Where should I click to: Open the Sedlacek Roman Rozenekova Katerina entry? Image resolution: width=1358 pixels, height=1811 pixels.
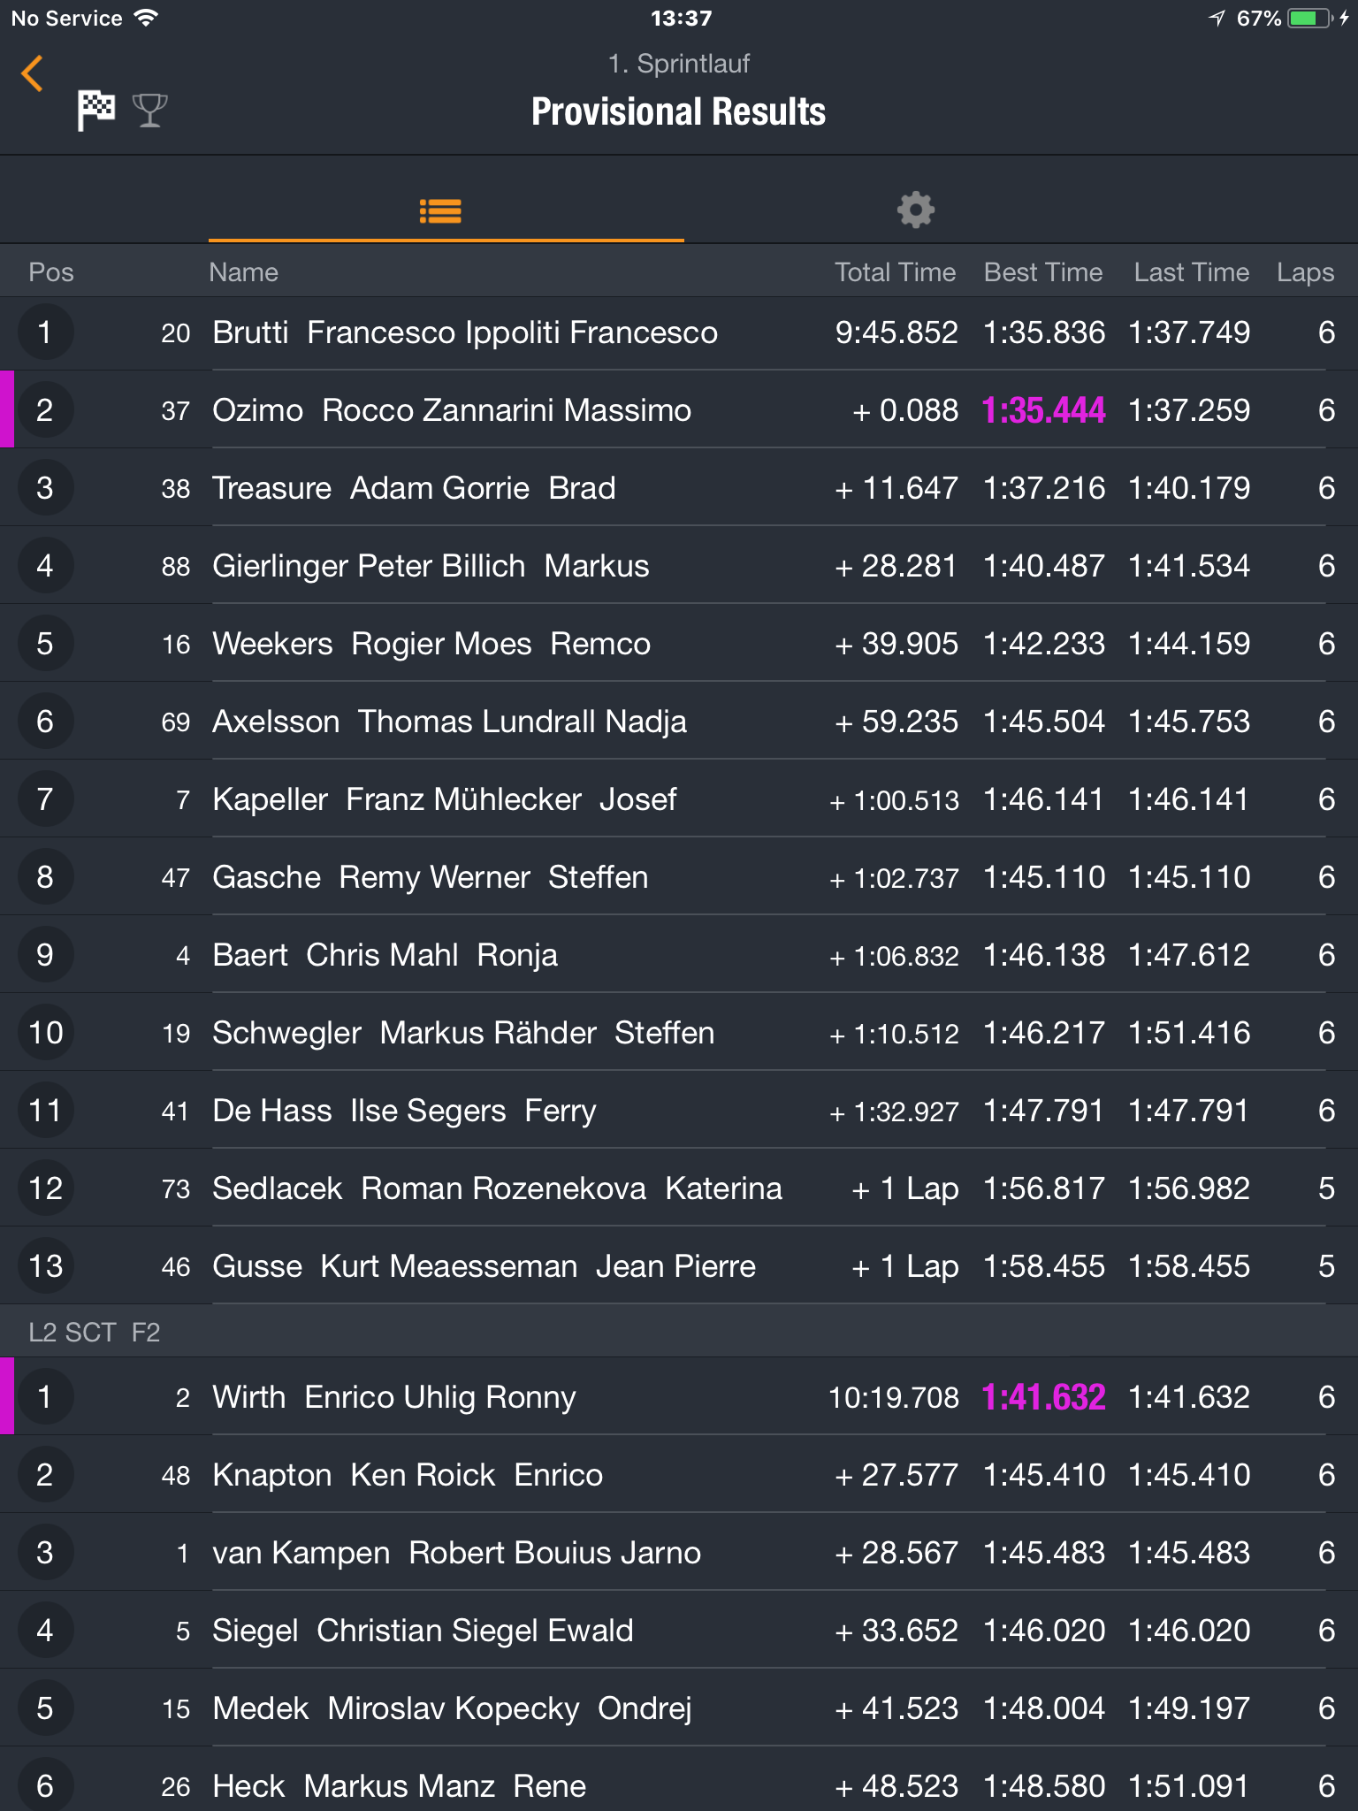click(x=679, y=1188)
